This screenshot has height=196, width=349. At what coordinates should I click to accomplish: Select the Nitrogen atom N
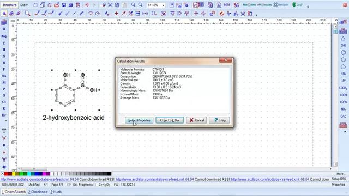4,56
